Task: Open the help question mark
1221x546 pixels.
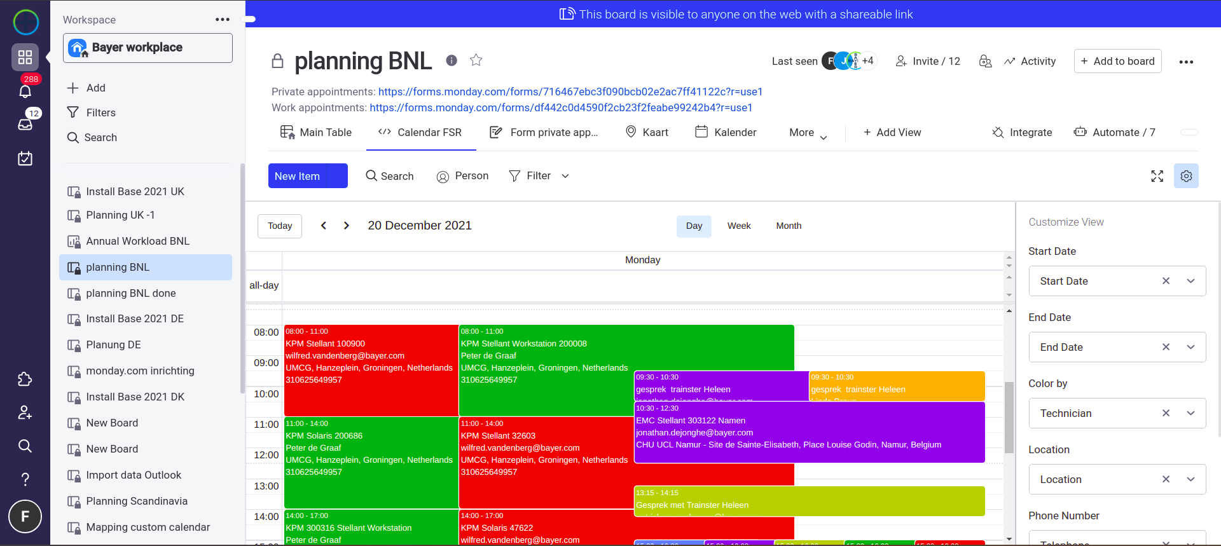Action: pos(25,479)
